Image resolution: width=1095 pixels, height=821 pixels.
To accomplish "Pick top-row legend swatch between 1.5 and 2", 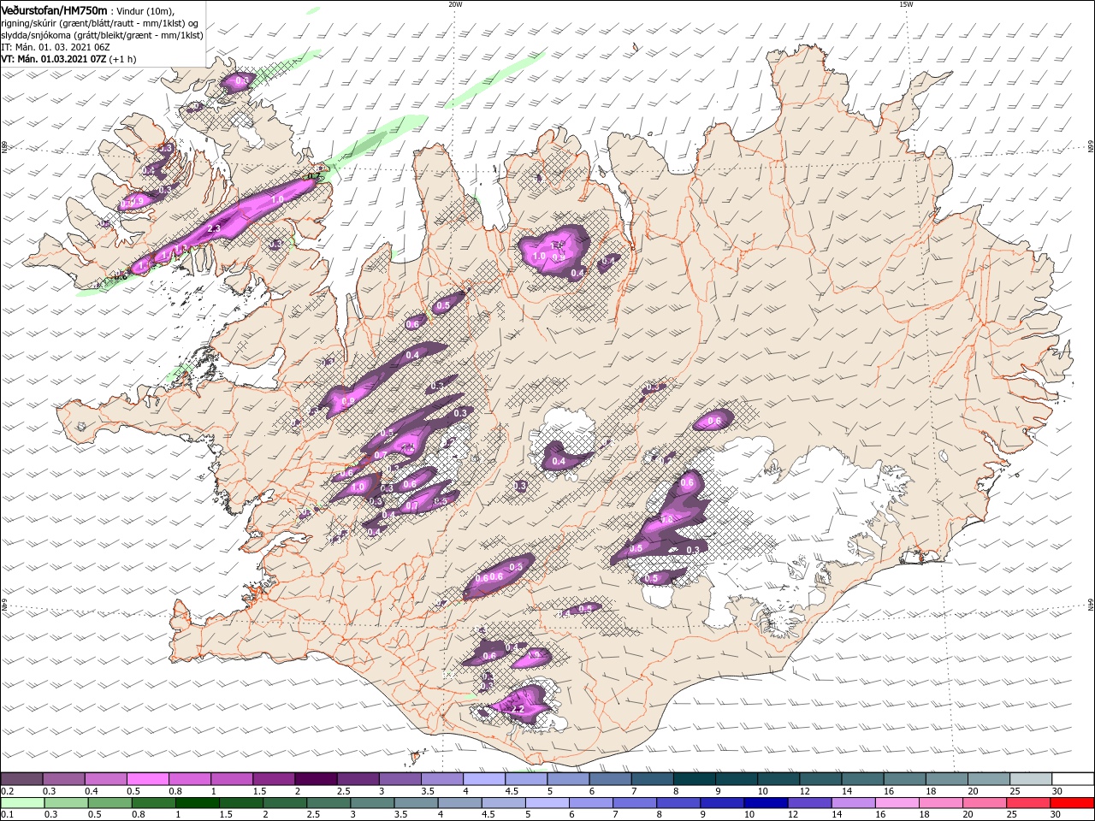I will (x=274, y=778).
